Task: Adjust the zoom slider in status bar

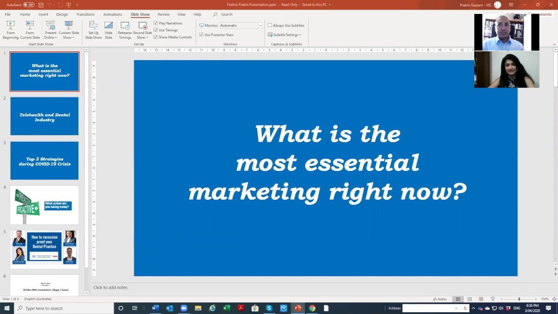Action: point(519,299)
